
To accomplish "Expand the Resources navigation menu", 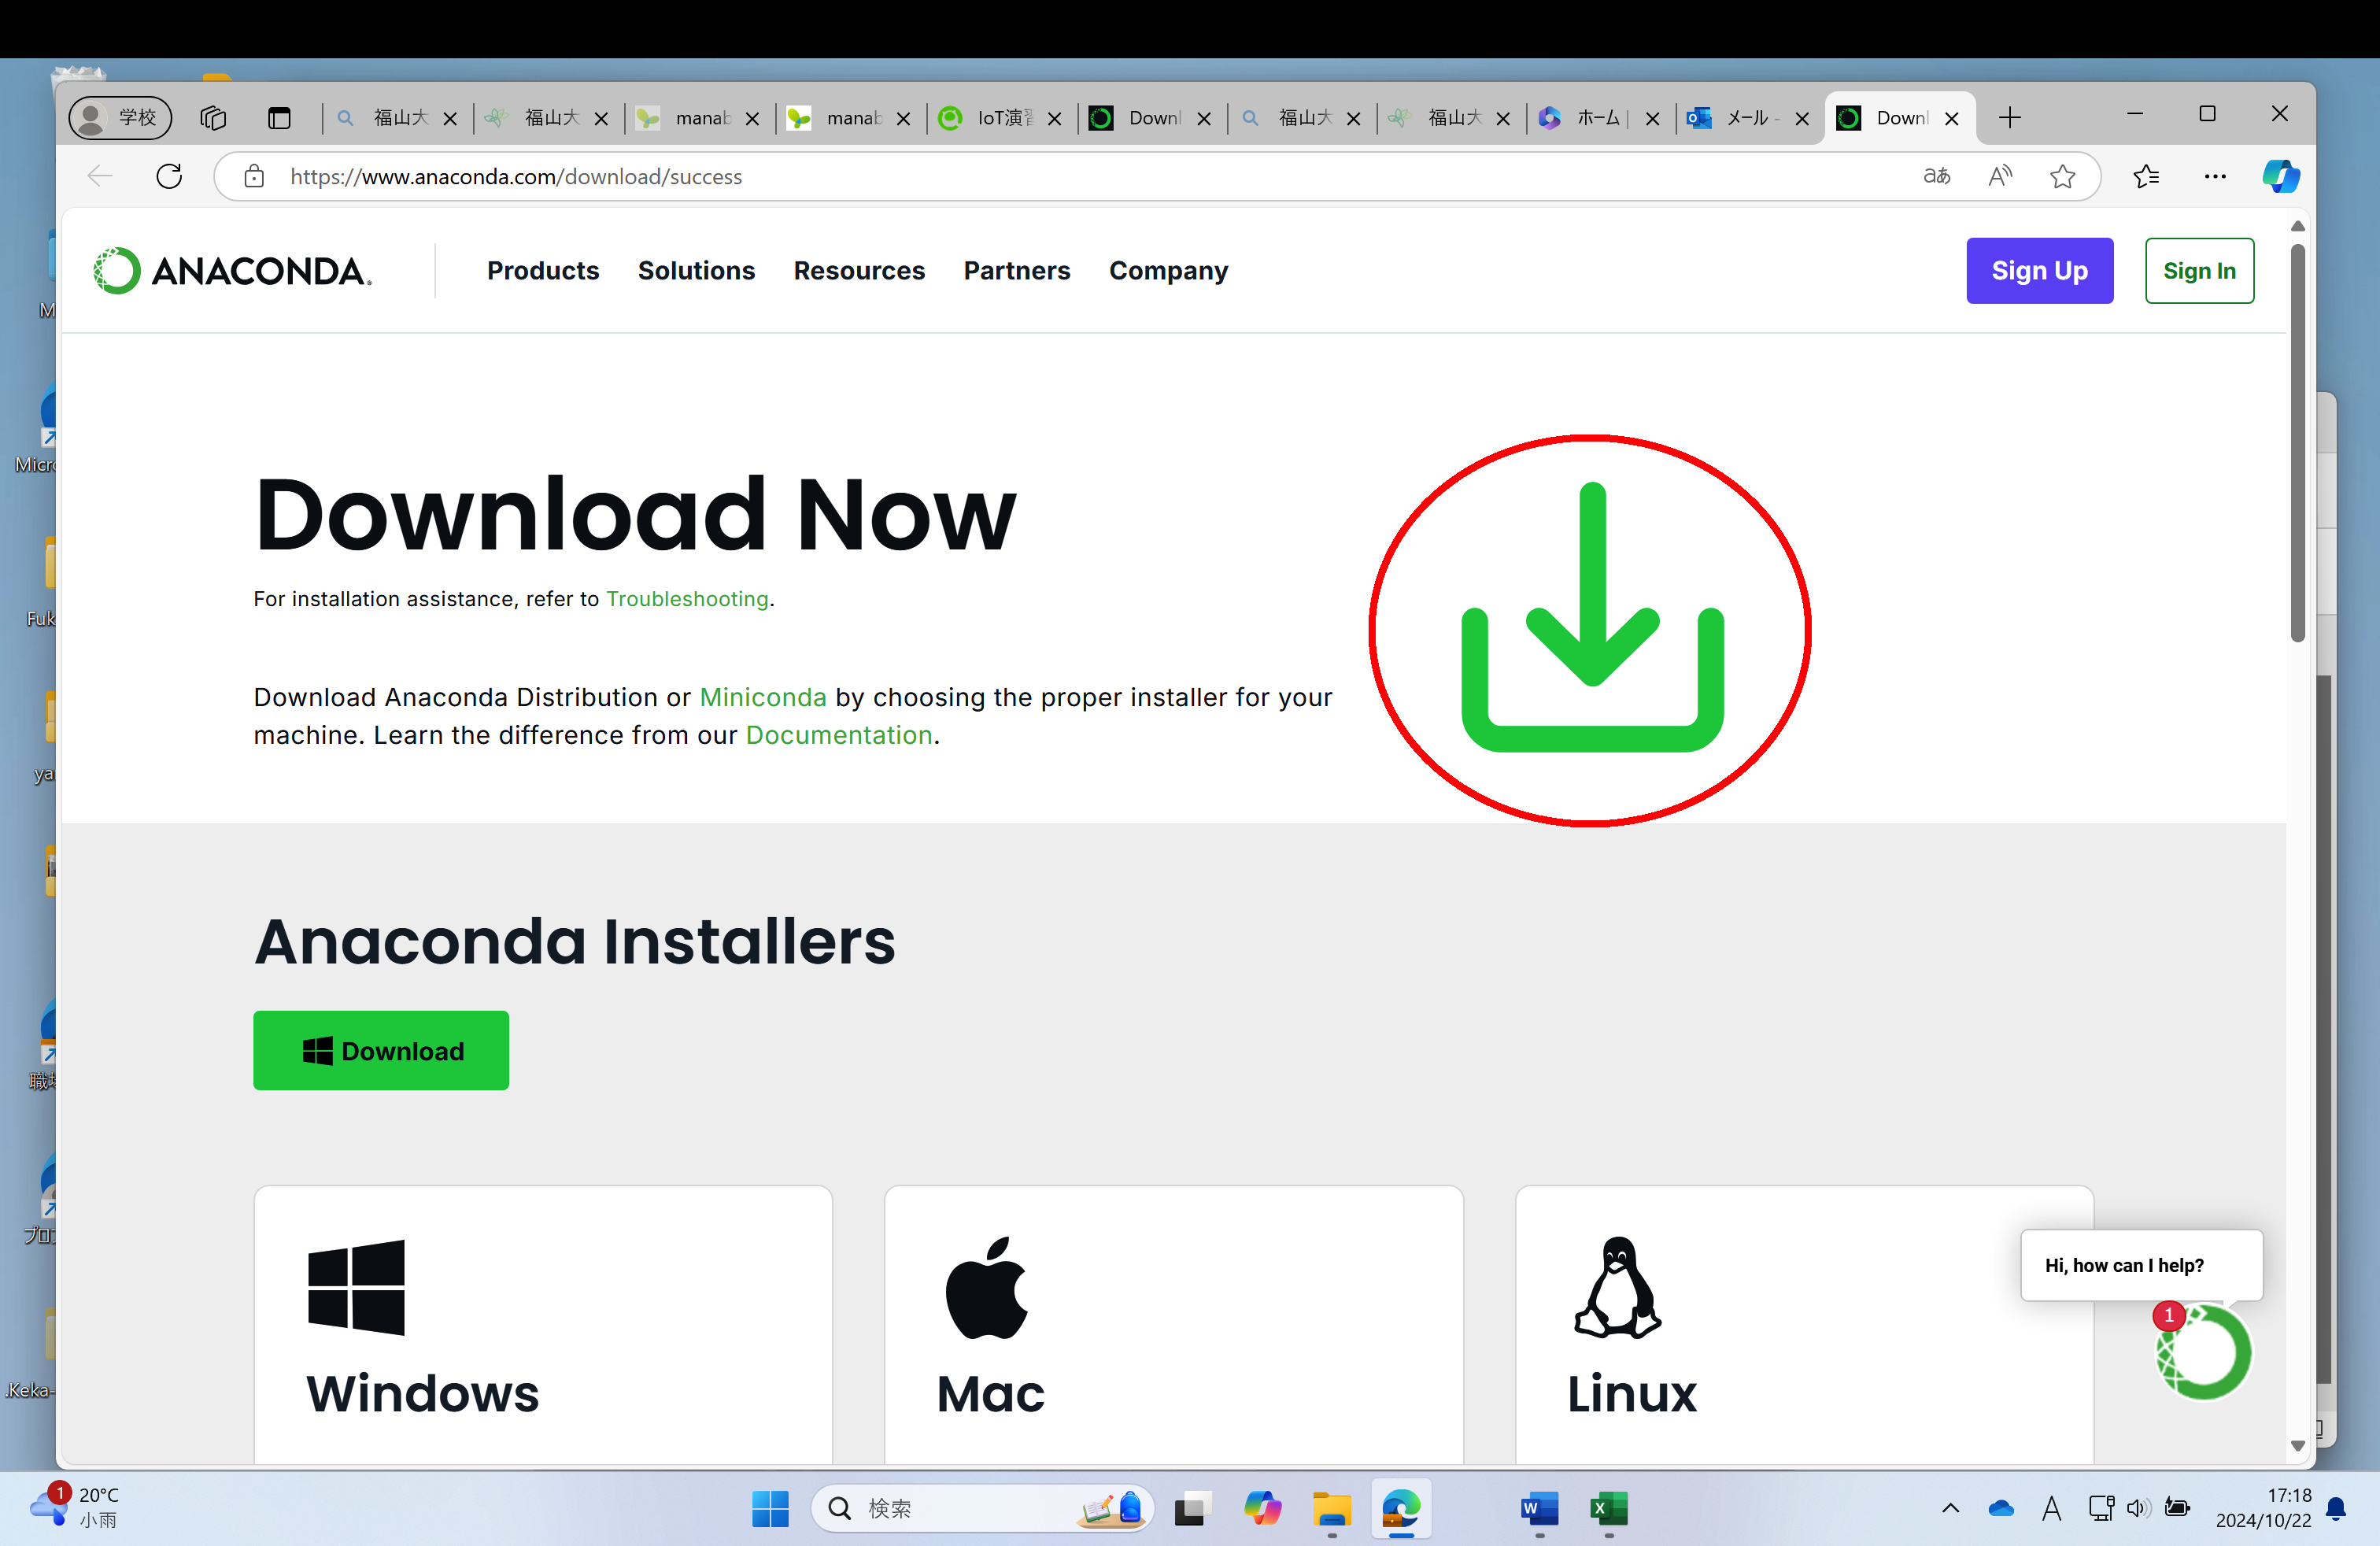I will click(x=858, y=271).
